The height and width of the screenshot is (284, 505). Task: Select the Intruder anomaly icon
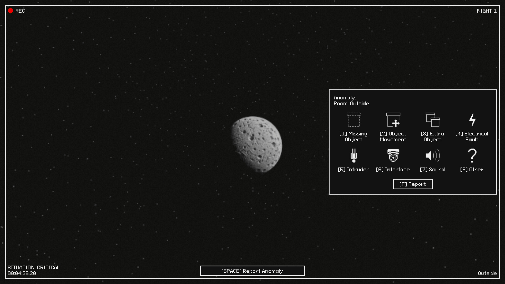353,156
